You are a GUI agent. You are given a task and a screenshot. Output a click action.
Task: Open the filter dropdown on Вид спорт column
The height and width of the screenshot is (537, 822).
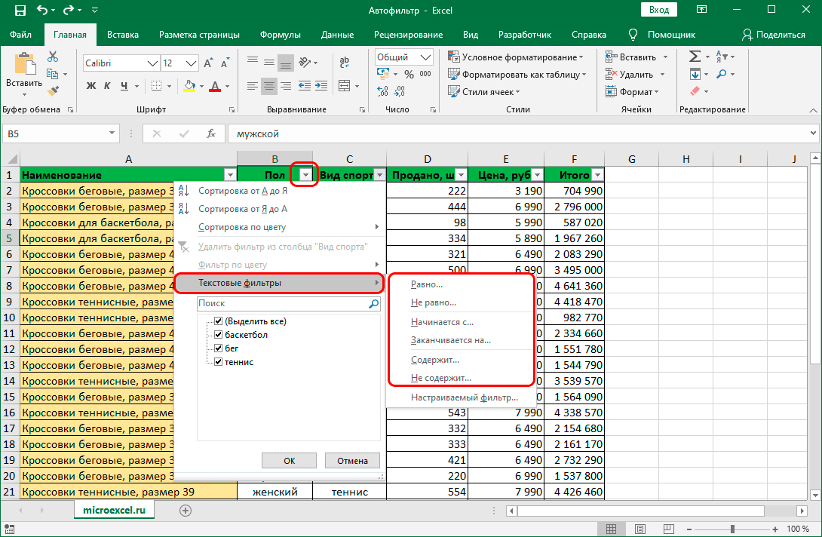(379, 174)
